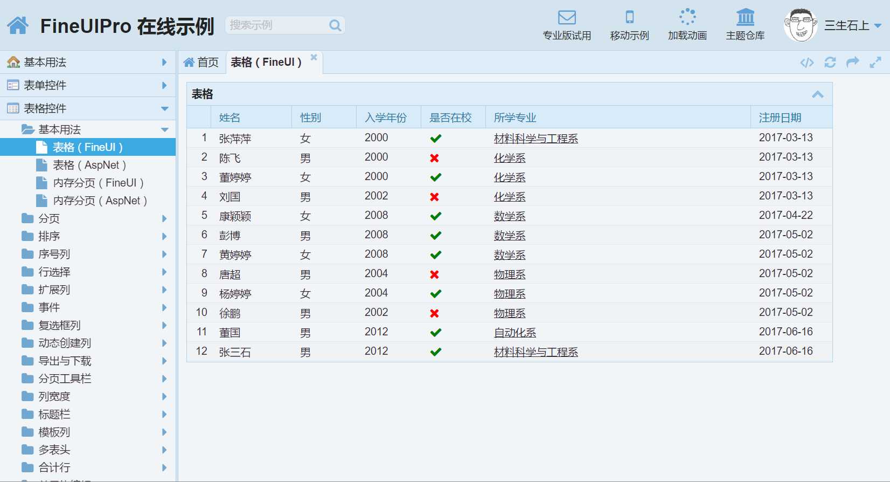Click the 是否在校 column header

[x=453, y=117]
